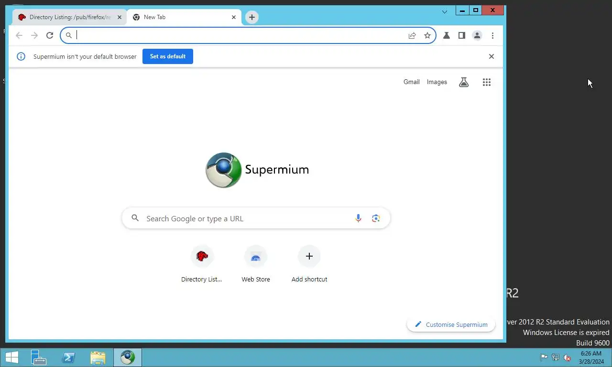
Task: Click the Supermium logo
Action: [257, 170]
